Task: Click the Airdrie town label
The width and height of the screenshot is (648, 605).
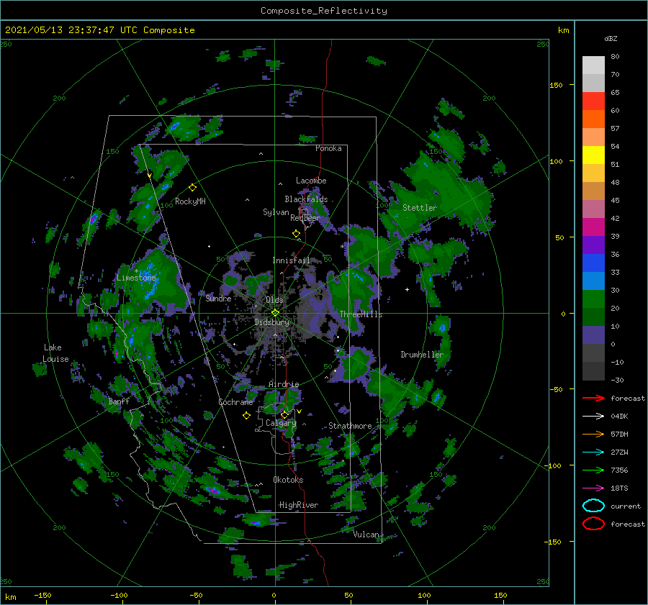Action: tap(284, 384)
